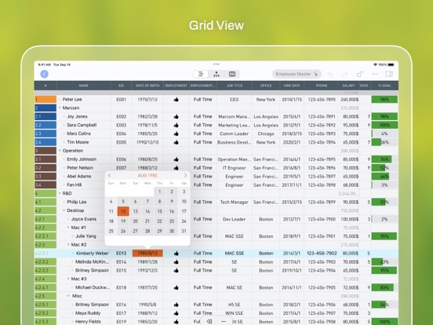Show the right sidebar panel icon
Image resolution: width=433 pixels, height=325 pixels.
[x=389, y=74]
